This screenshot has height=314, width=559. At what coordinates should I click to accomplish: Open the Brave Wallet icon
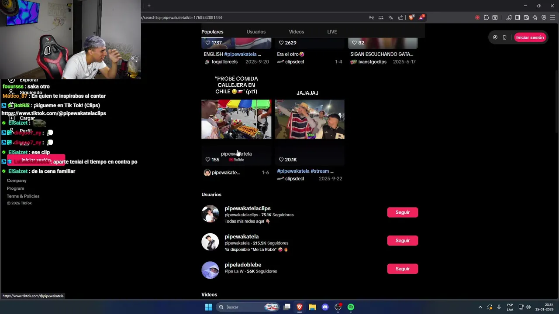(x=526, y=17)
